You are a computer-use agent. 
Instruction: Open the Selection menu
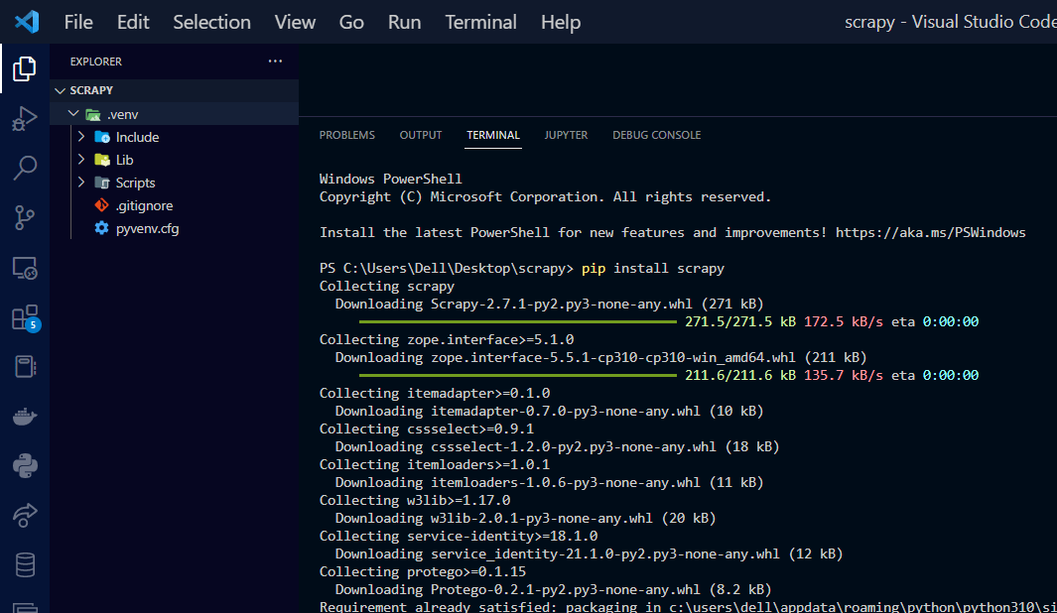[x=211, y=22]
